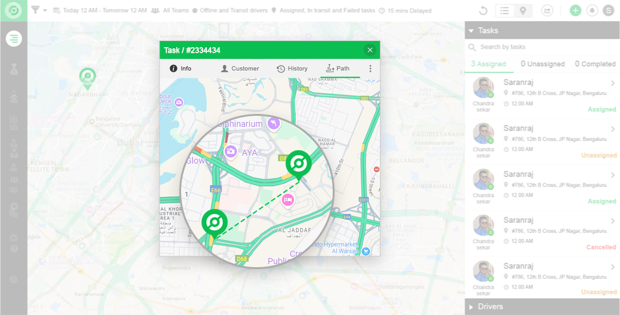Screen dimensions: 620x315
Task: Click the Harbour Deck camera pin
Action: pyautogui.click(x=179, y=102)
